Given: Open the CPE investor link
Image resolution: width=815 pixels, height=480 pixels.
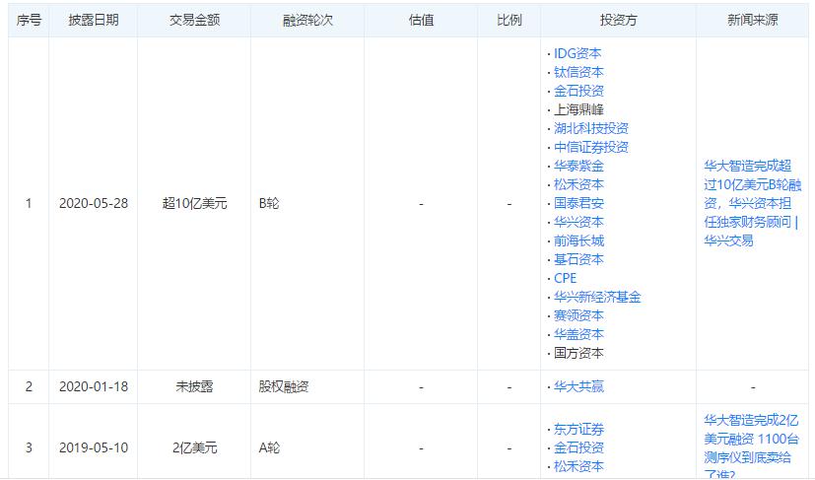Looking at the screenshot, I should pos(565,278).
